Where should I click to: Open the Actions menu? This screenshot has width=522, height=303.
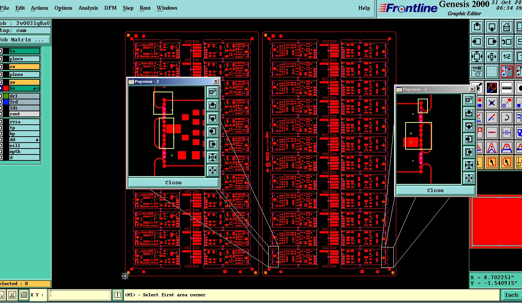[39, 8]
